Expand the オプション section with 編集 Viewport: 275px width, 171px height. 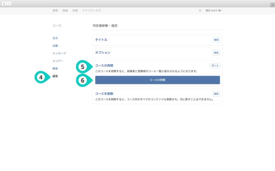point(216,53)
